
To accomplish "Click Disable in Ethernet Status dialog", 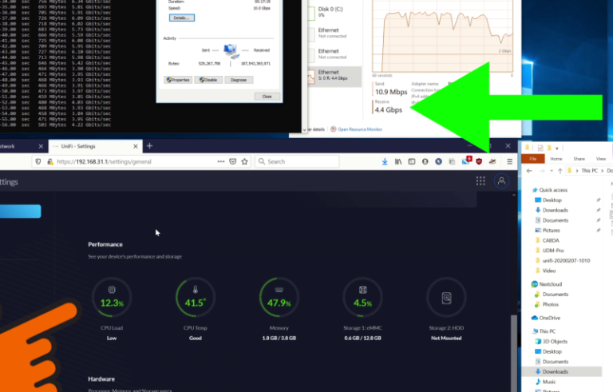I will point(208,80).
